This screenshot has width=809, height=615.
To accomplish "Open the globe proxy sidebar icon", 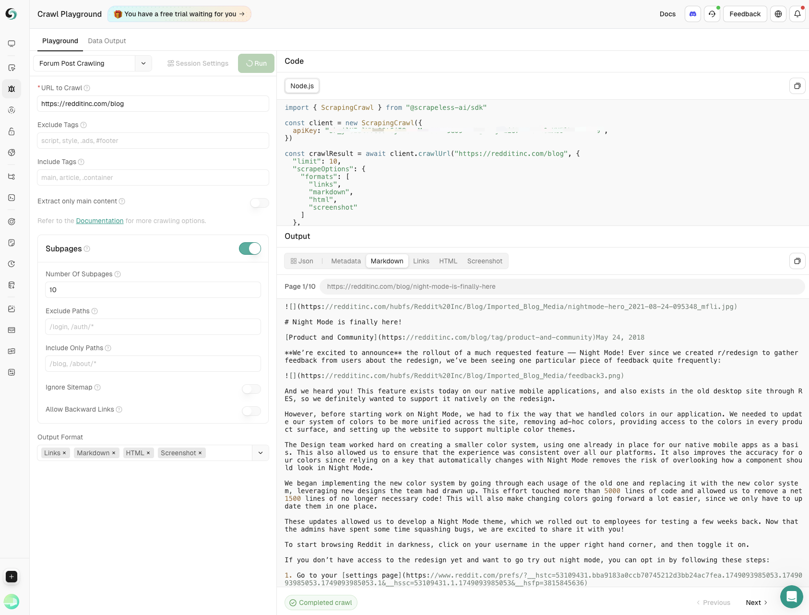I will click(x=12, y=153).
